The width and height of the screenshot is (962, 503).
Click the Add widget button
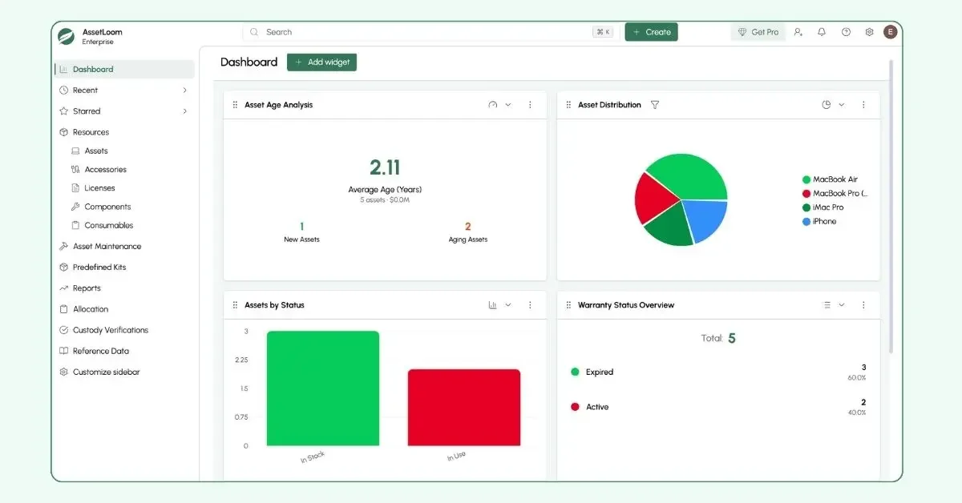click(321, 62)
